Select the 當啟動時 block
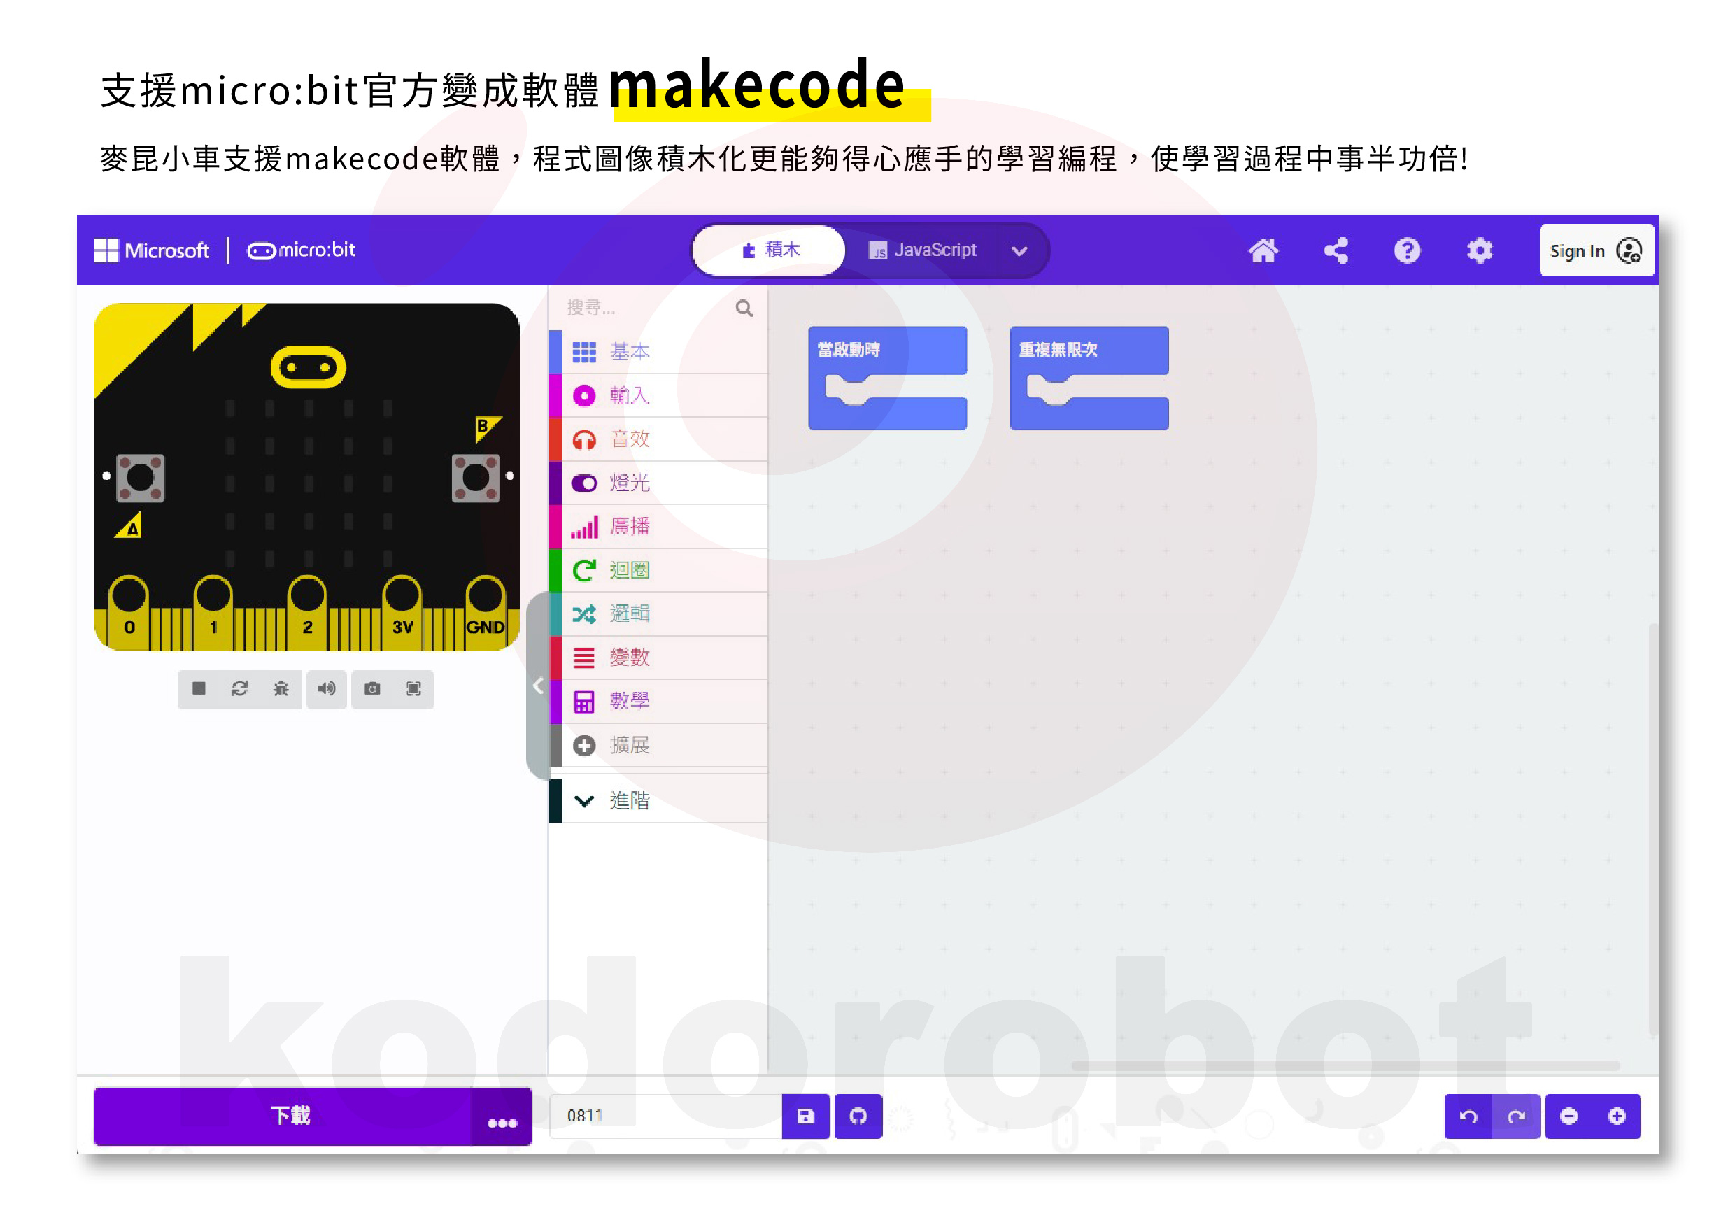Viewport: 1735px width, 1227px height. click(x=886, y=350)
